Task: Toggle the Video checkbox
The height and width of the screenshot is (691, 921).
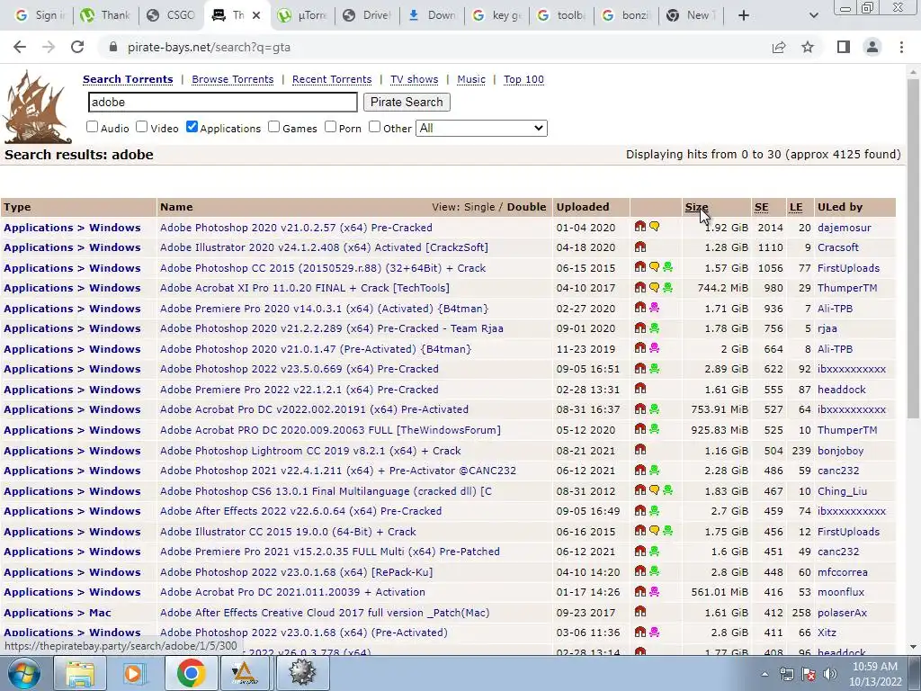Action: point(141,127)
